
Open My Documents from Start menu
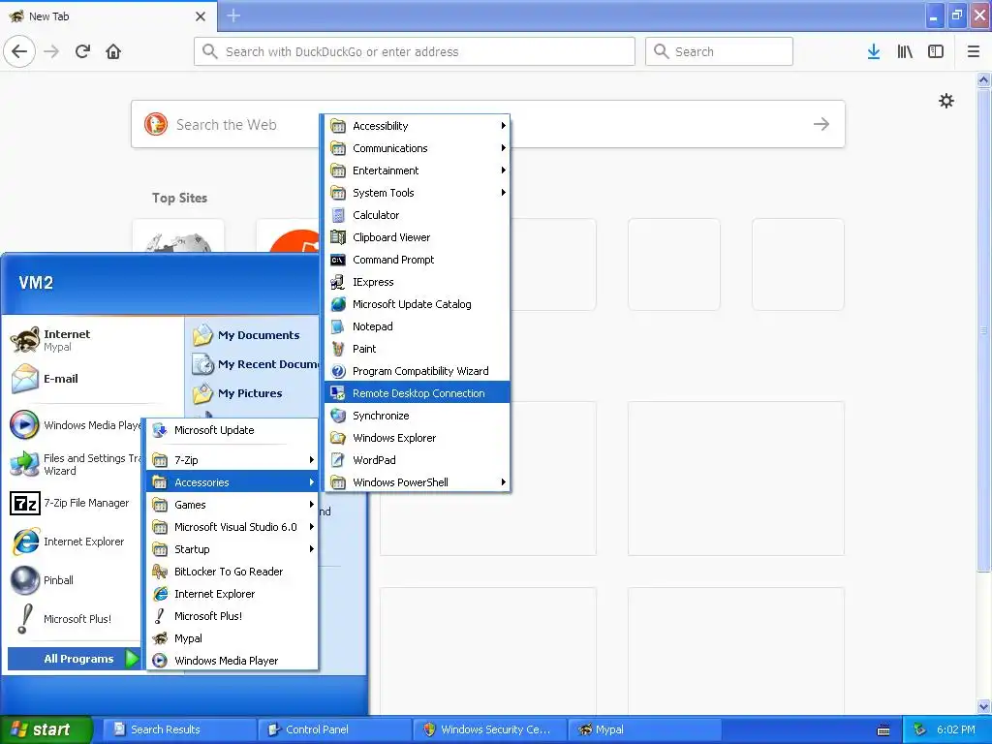click(253, 335)
